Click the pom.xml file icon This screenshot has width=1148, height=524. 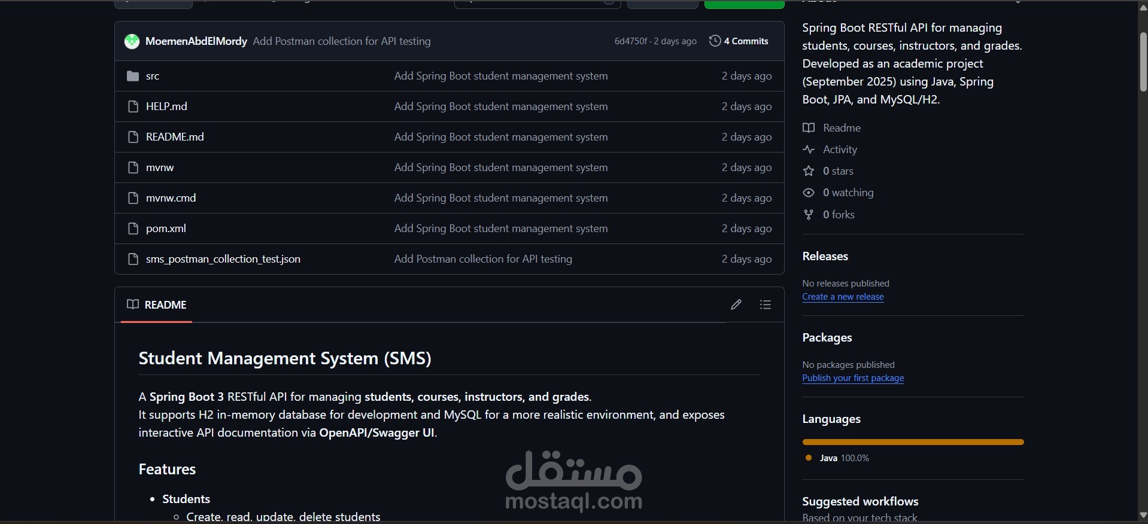tap(133, 229)
